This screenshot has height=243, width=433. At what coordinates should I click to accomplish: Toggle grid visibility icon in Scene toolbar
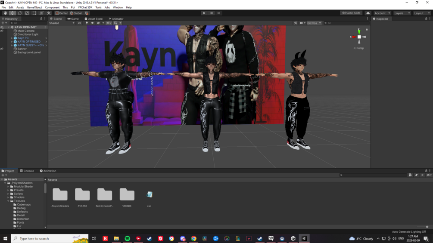coord(116,23)
